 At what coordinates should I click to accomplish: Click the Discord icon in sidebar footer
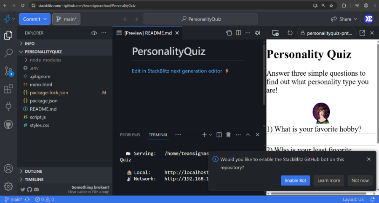point(36,190)
